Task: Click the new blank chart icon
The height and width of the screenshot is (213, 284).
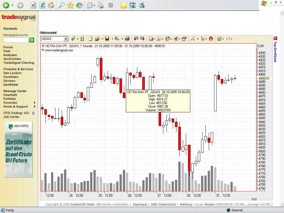Action: [90, 39]
